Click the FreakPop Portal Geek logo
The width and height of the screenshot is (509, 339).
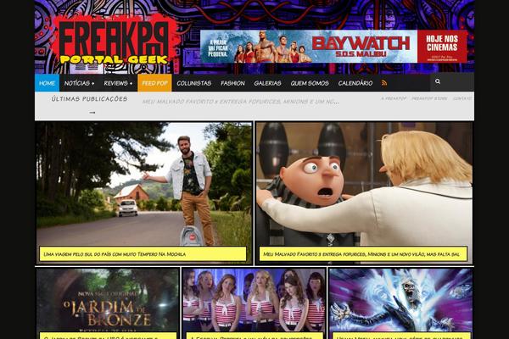point(115,42)
